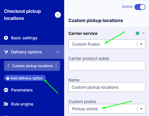Click the Carrier product subid field
Image resolution: width=149 pixels, height=116 pixels.
(107, 66)
